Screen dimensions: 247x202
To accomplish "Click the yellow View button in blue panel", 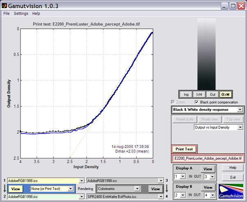I will pos(16,189).
